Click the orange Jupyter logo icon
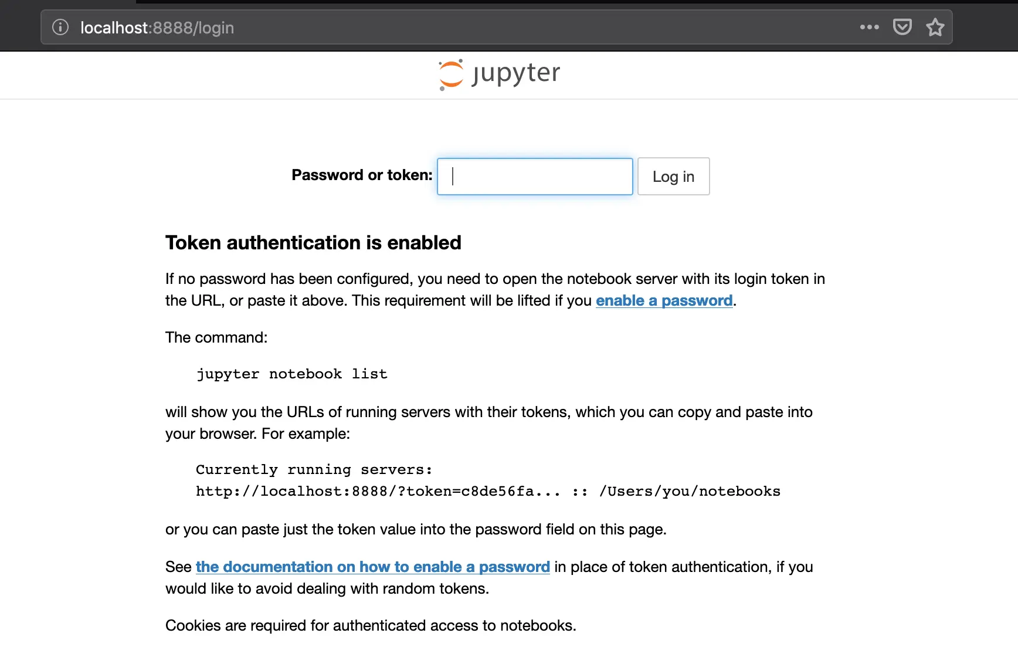The width and height of the screenshot is (1018, 650). point(451,75)
